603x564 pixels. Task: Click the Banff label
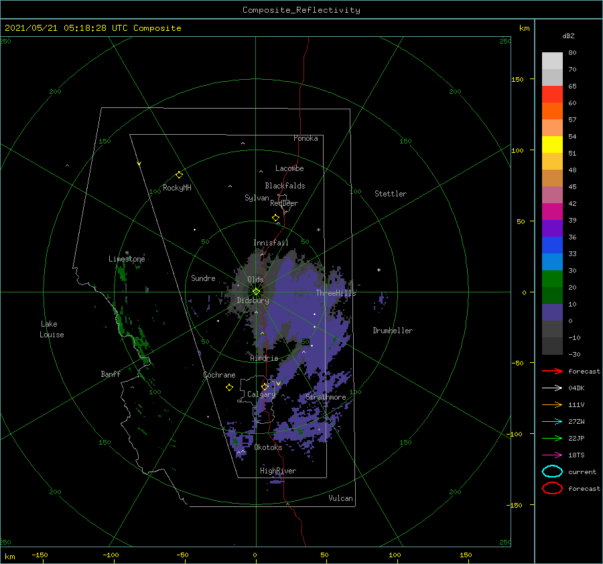[x=111, y=374]
